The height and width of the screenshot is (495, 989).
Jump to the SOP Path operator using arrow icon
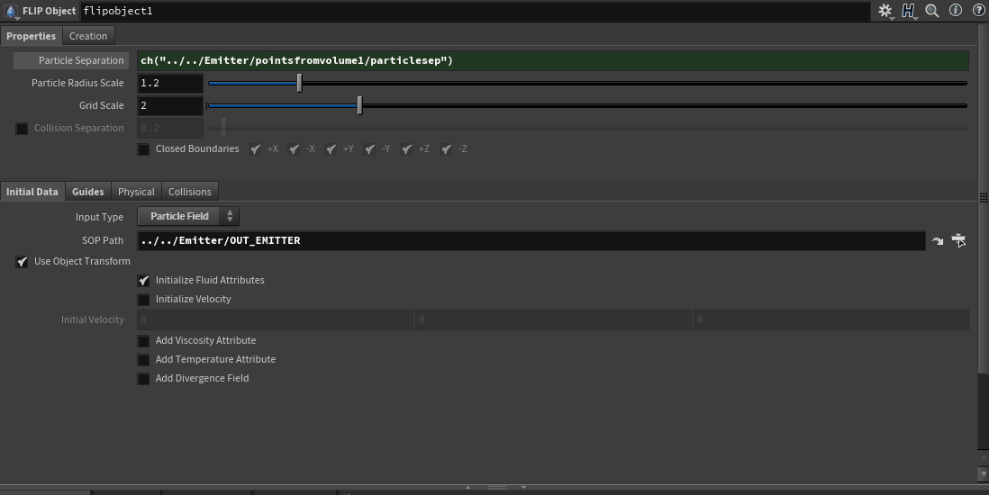[938, 241]
